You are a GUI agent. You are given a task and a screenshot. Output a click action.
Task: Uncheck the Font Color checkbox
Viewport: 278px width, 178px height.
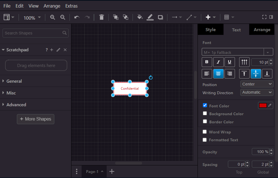[x=205, y=105]
